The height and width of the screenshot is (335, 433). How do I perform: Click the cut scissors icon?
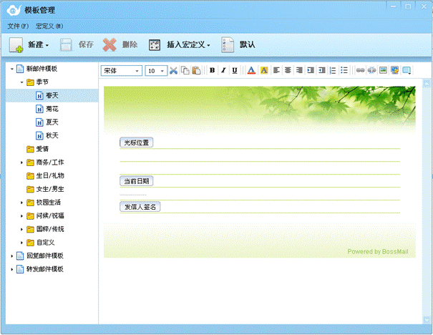coord(173,70)
